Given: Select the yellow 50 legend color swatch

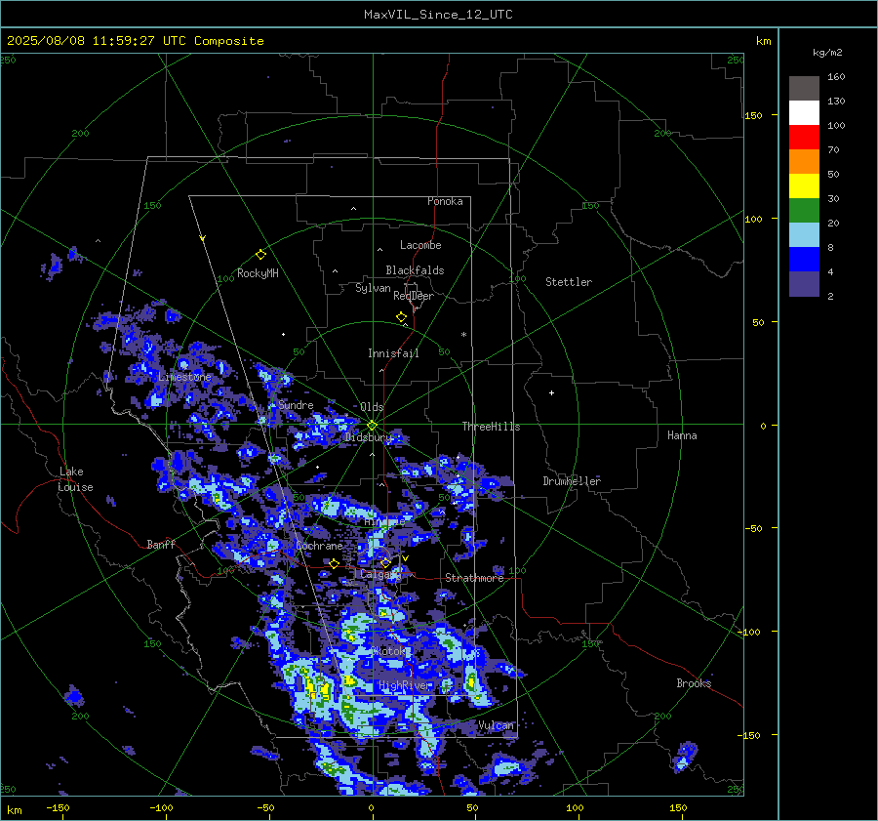Looking at the screenshot, I should click(804, 186).
